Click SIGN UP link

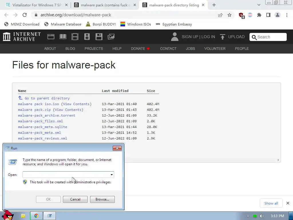[190, 37]
